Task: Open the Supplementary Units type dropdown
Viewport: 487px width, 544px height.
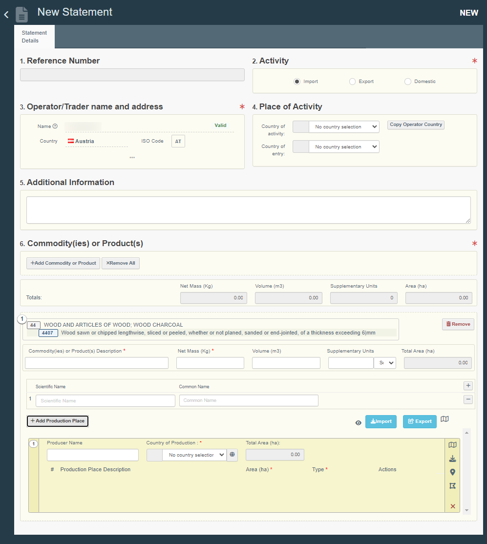Action: [385, 362]
